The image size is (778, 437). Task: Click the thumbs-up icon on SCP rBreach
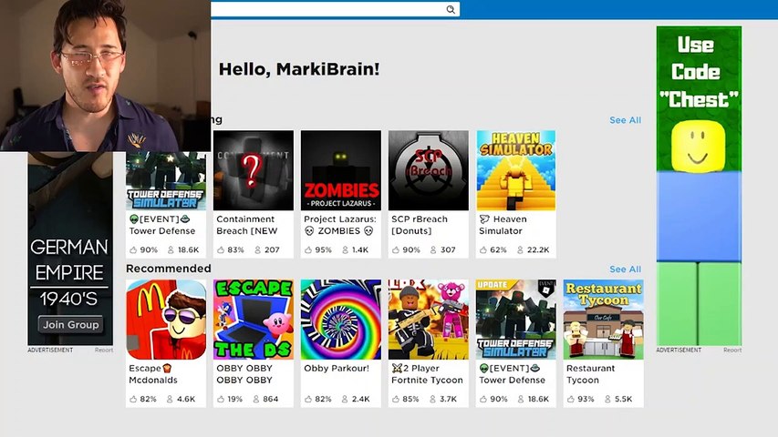pos(396,249)
